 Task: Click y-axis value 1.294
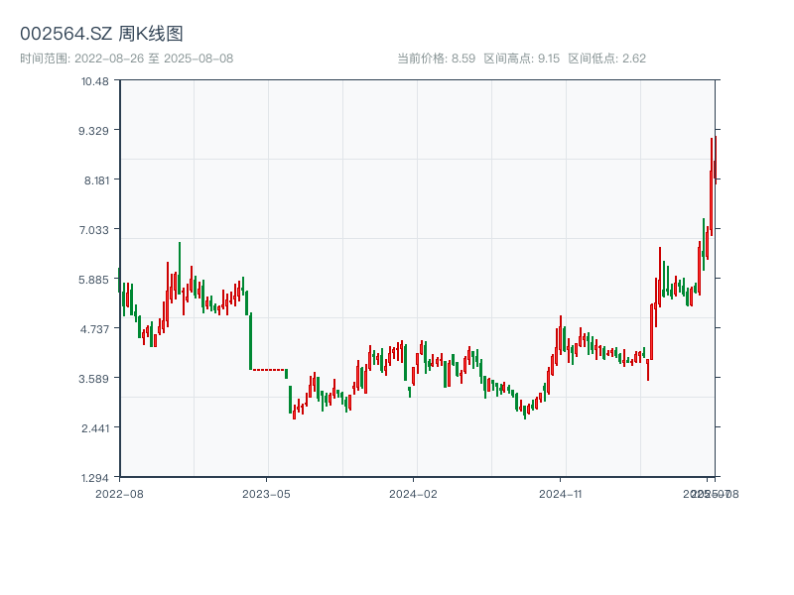[x=95, y=478]
